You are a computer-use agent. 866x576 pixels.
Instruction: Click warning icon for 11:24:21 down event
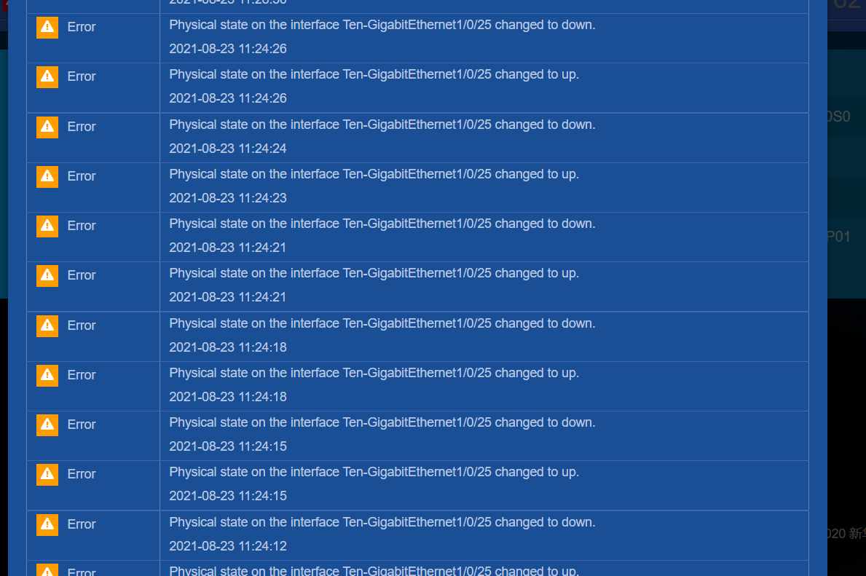(x=47, y=226)
